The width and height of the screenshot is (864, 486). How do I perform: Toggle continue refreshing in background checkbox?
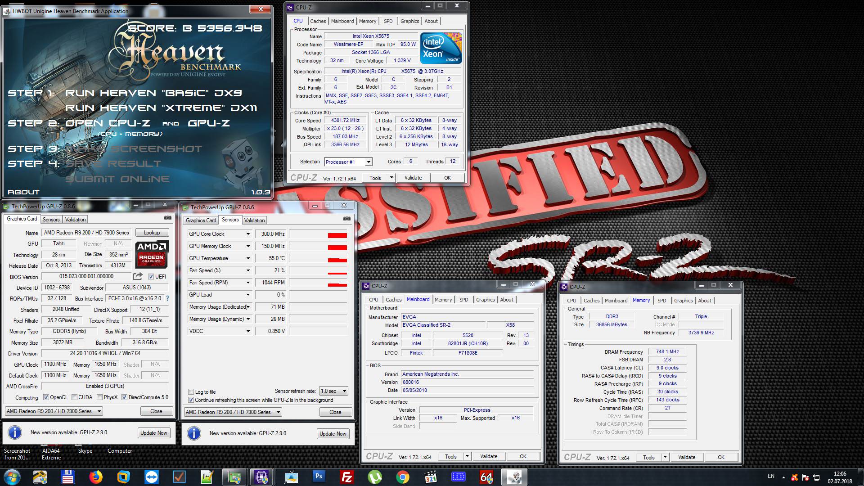[x=191, y=400]
